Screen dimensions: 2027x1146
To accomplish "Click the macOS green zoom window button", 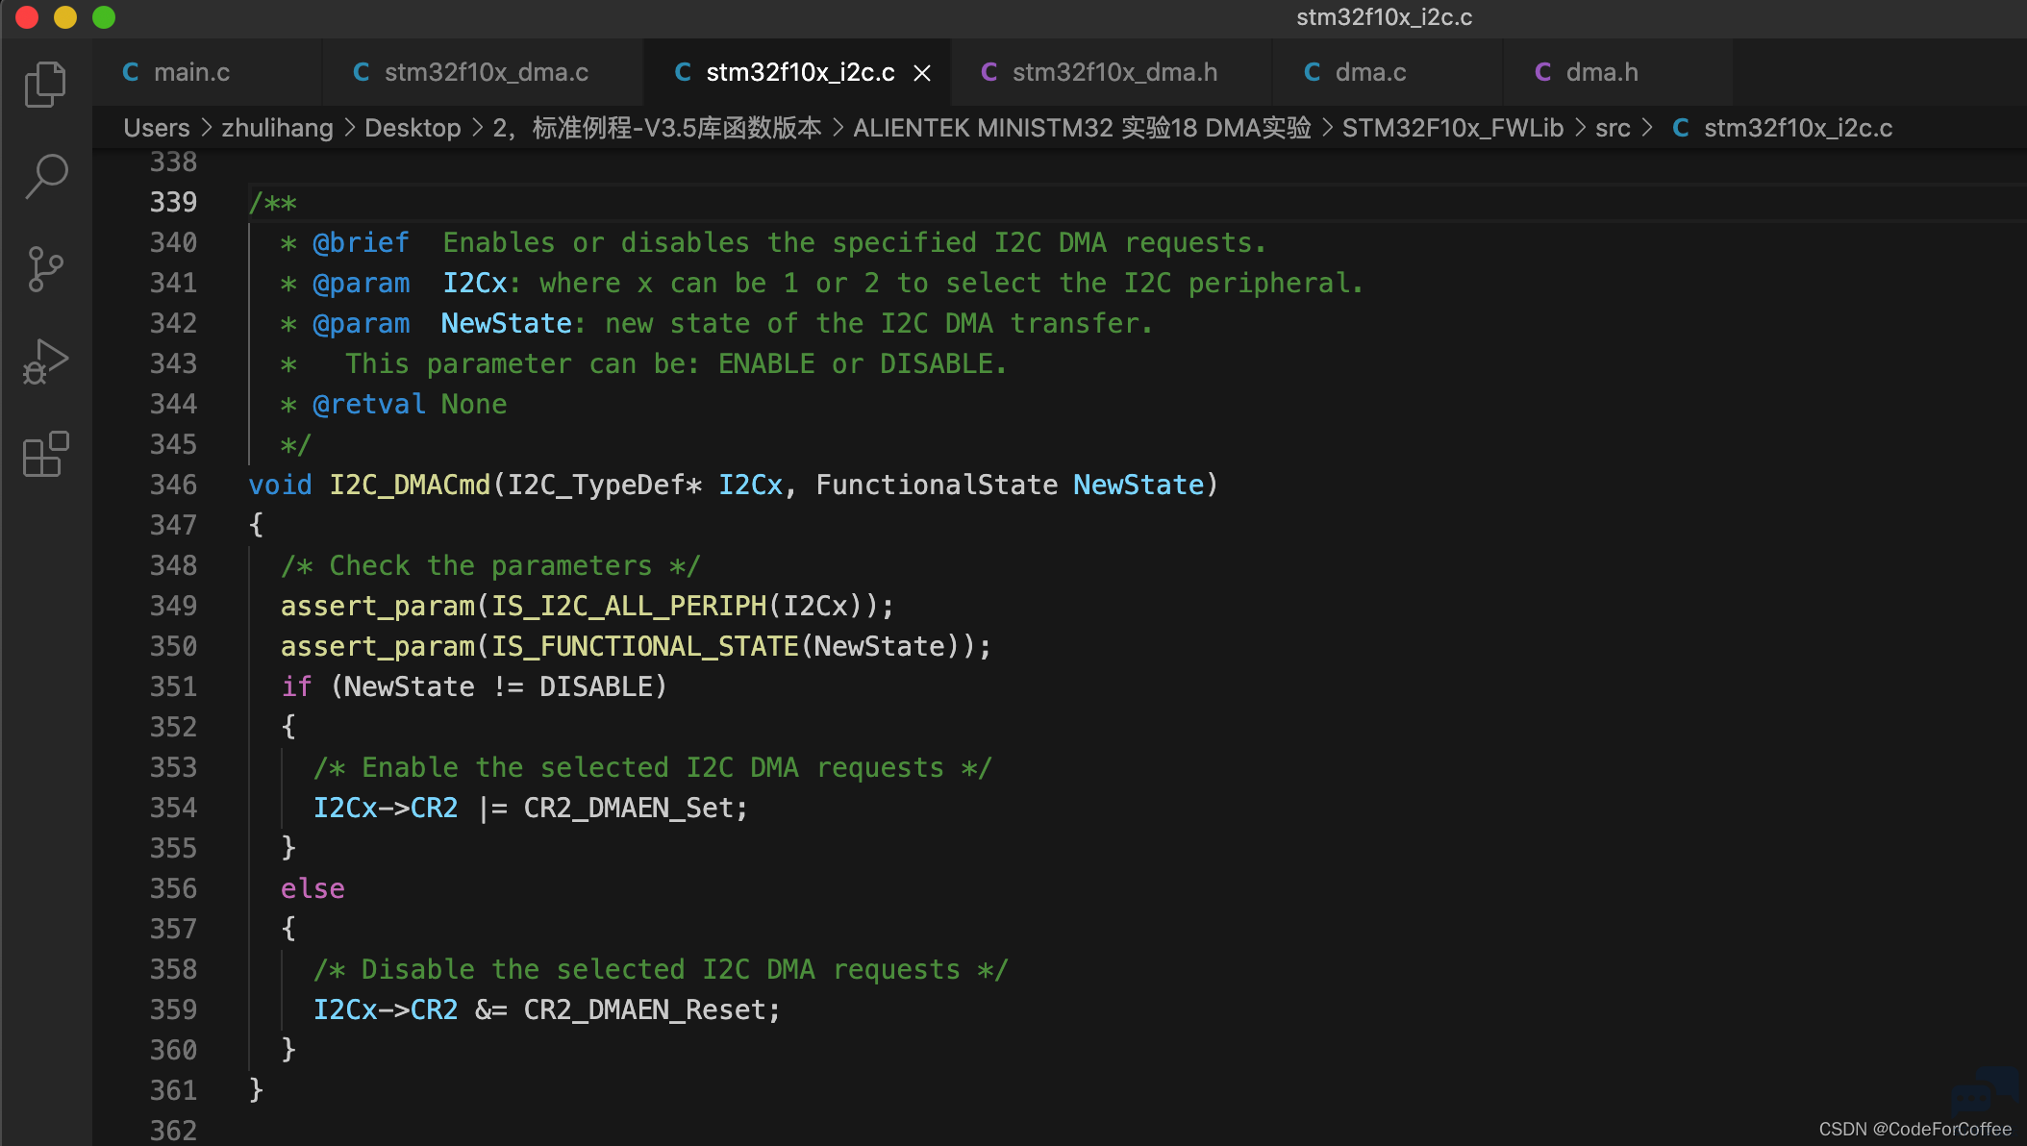I will click(104, 17).
